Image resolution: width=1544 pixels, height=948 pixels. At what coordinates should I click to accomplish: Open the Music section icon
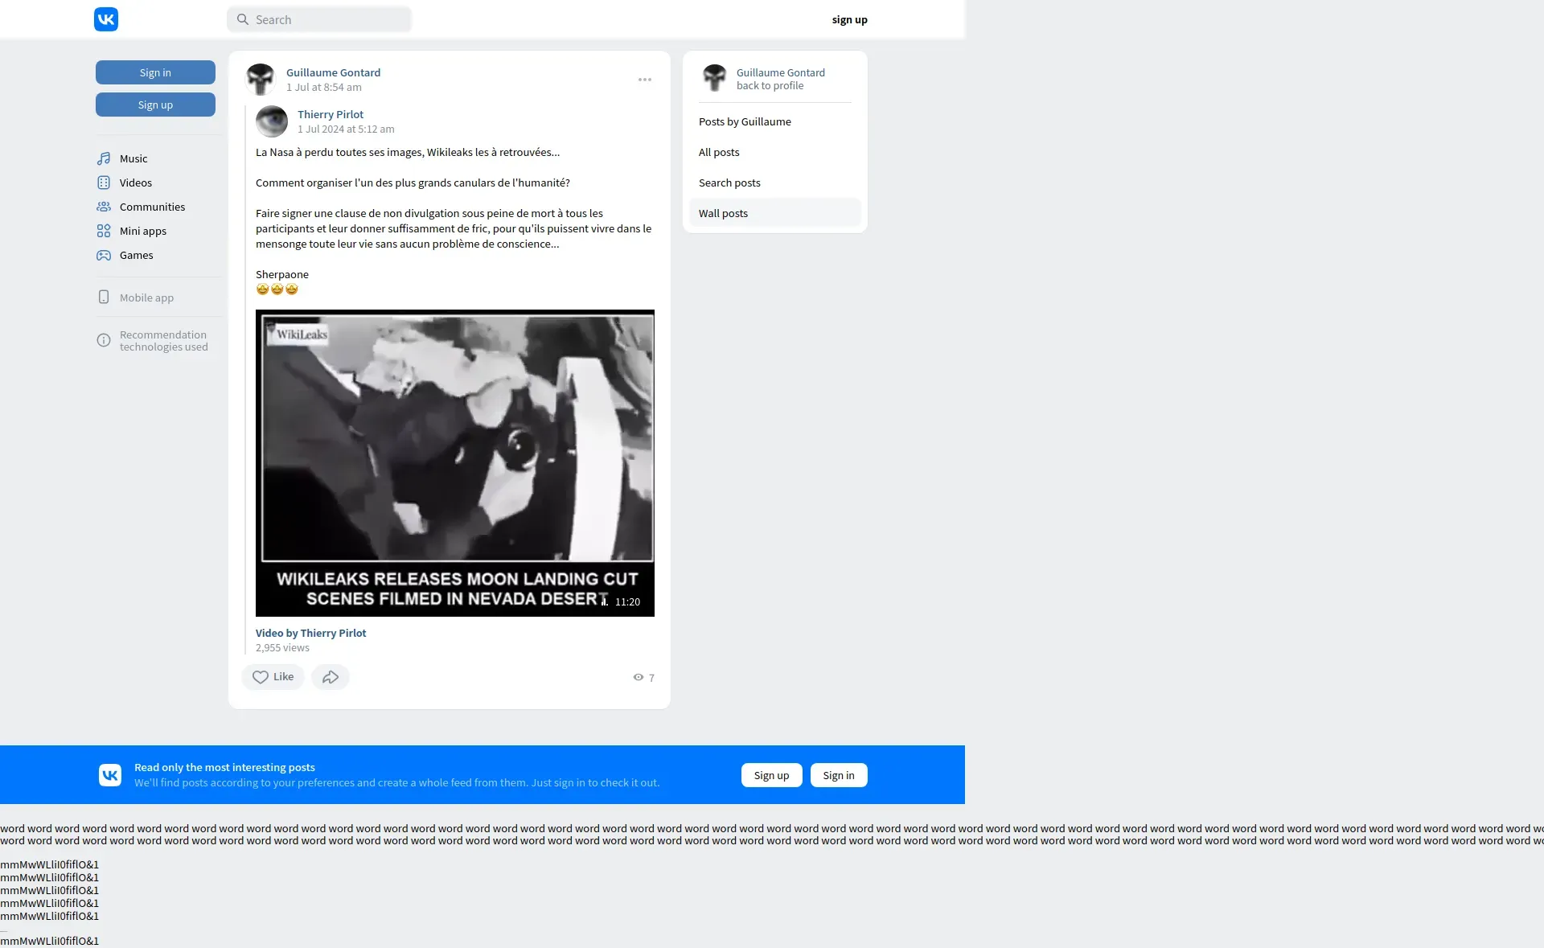(104, 158)
